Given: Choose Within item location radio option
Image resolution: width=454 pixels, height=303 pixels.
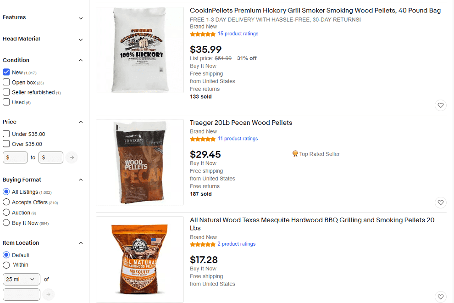Looking at the screenshot, I should [x=6, y=265].
